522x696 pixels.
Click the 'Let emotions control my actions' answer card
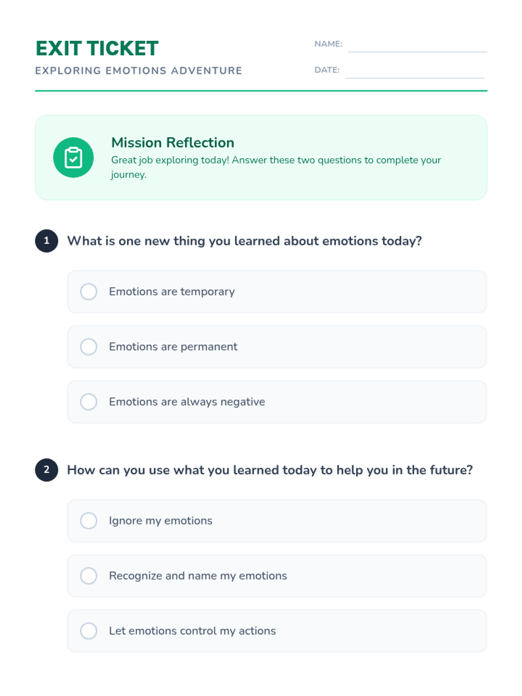coord(277,631)
